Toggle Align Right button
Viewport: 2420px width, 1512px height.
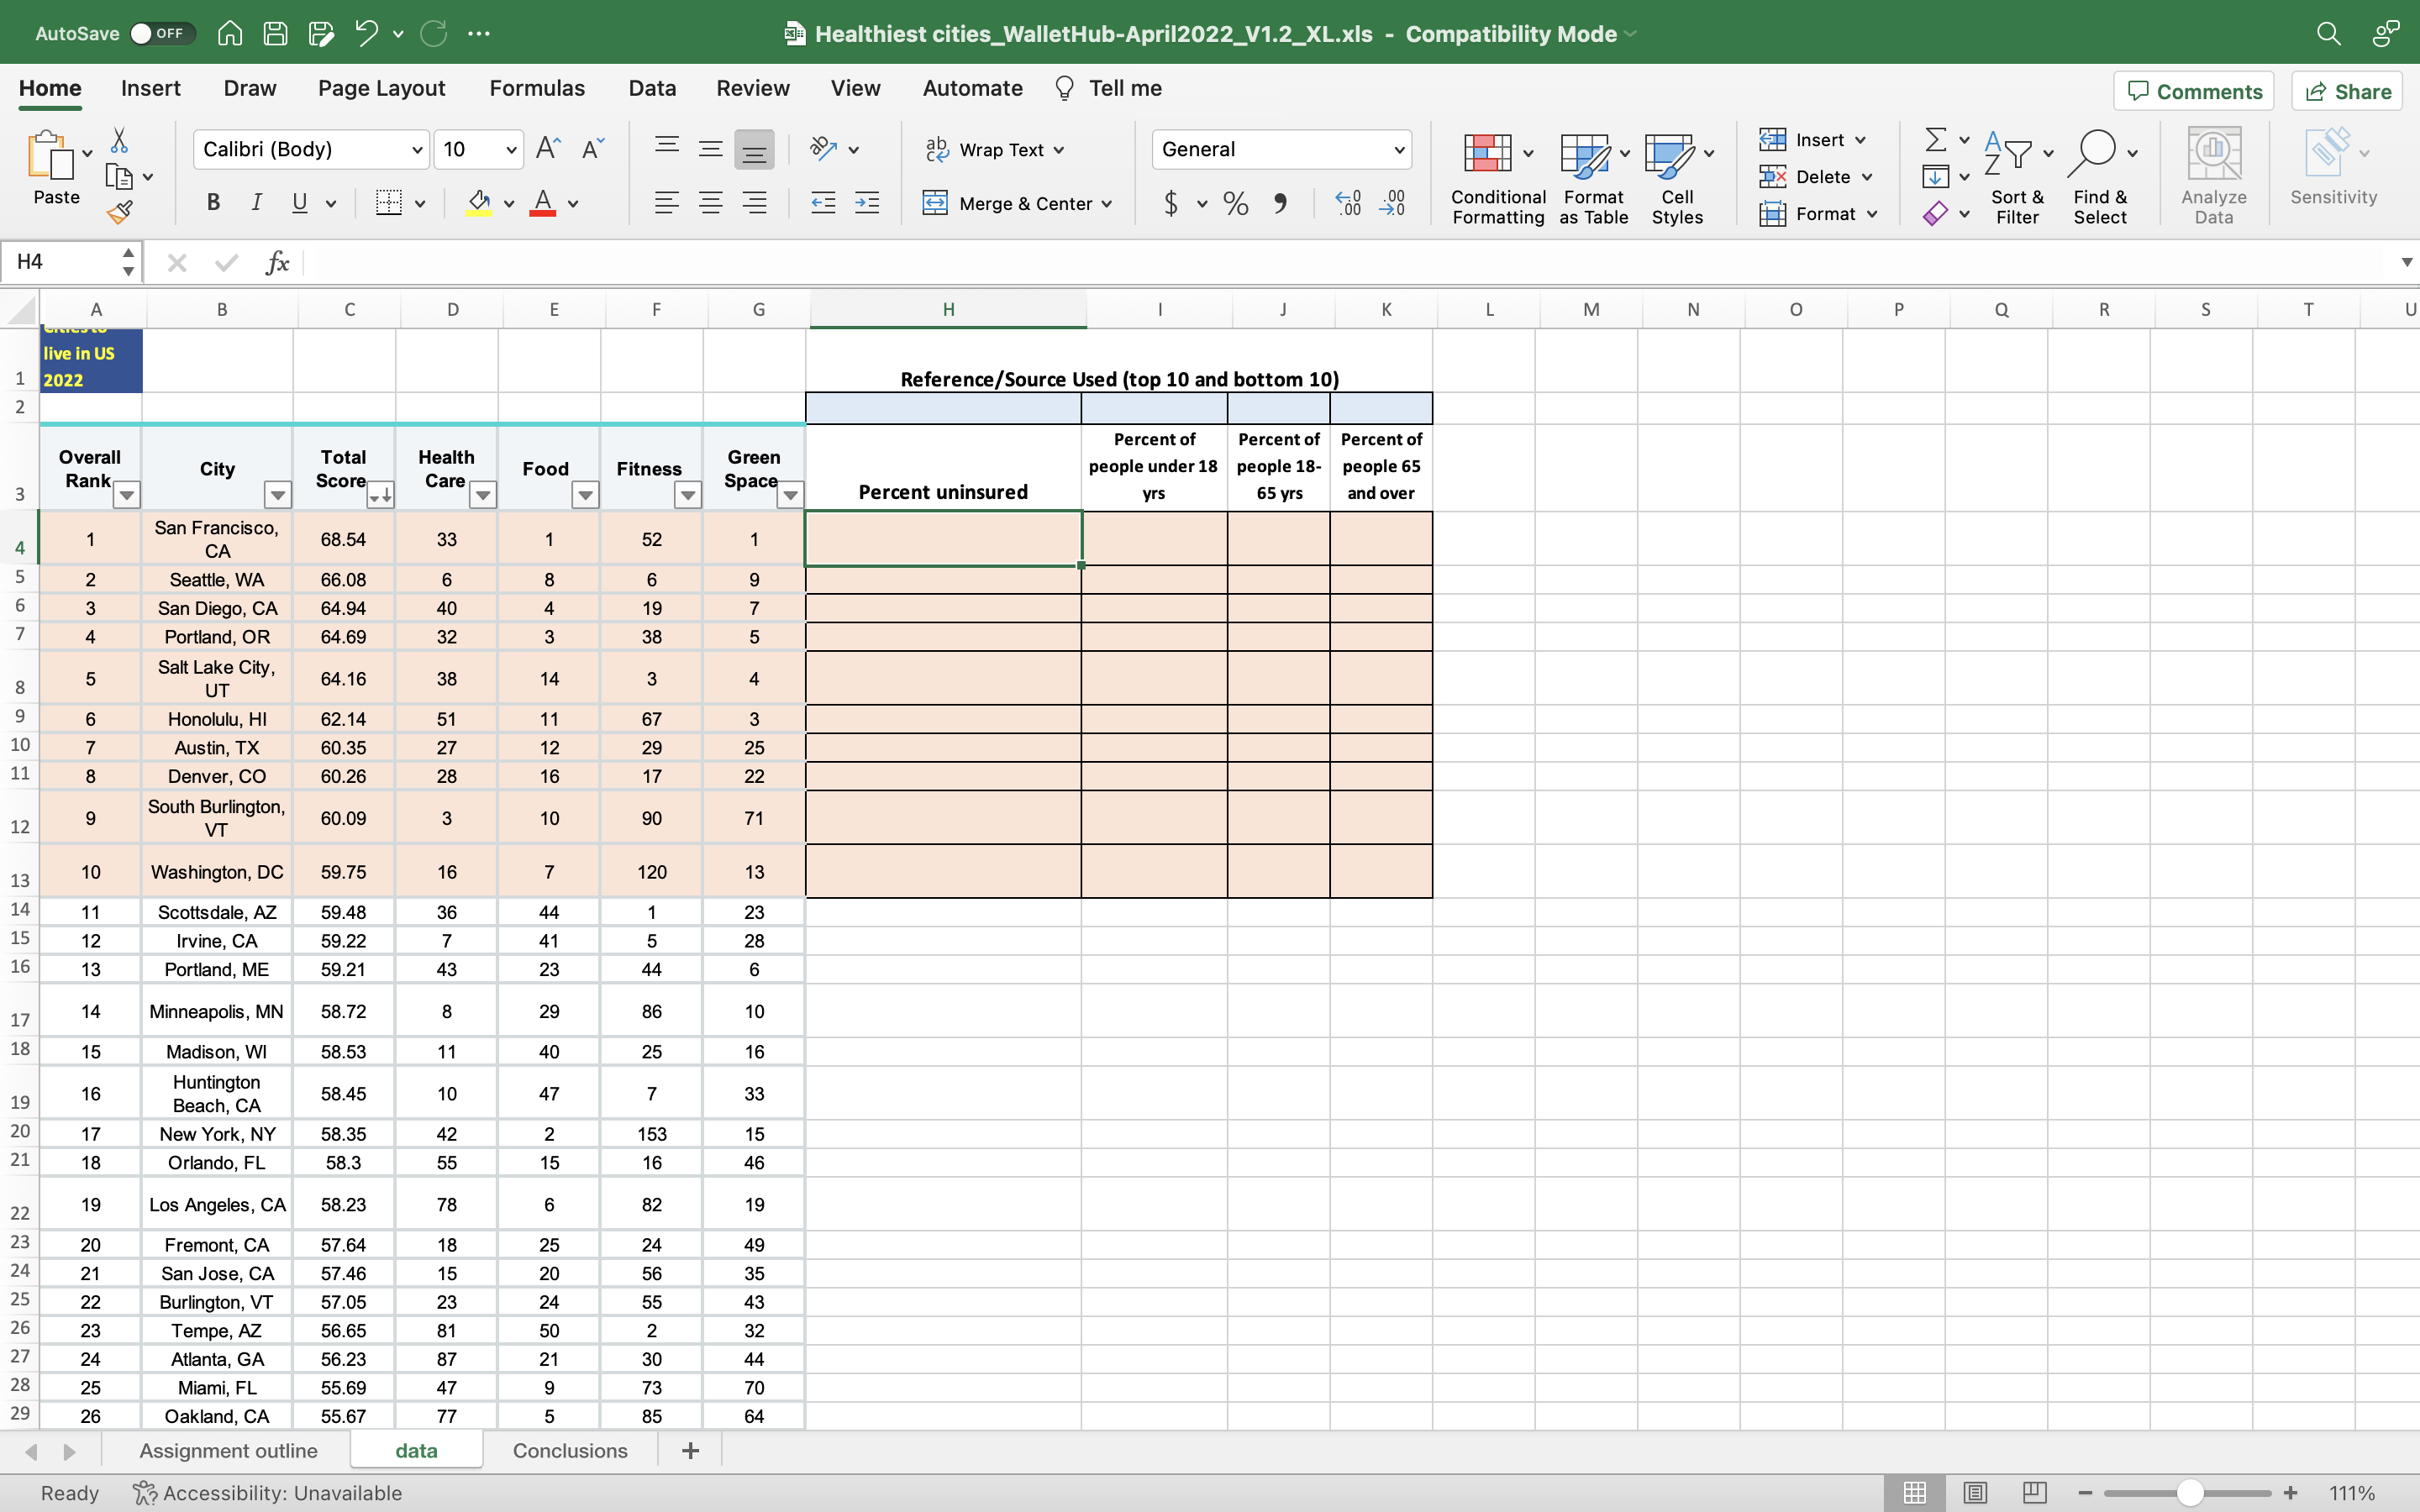(x=754, y=203)
